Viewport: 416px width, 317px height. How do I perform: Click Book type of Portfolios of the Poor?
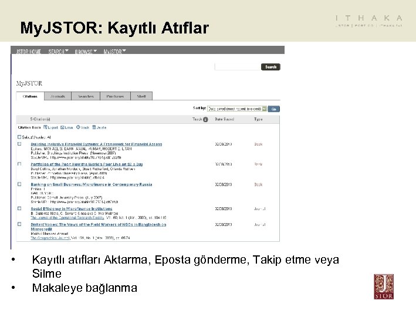[x=258, y=164]
